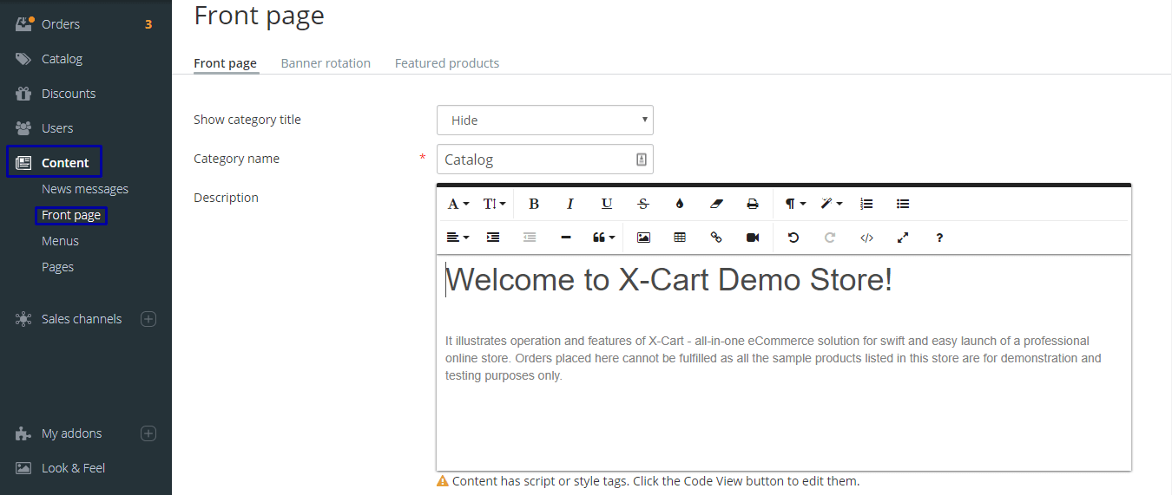Switch to Code View

pos(866,238)
